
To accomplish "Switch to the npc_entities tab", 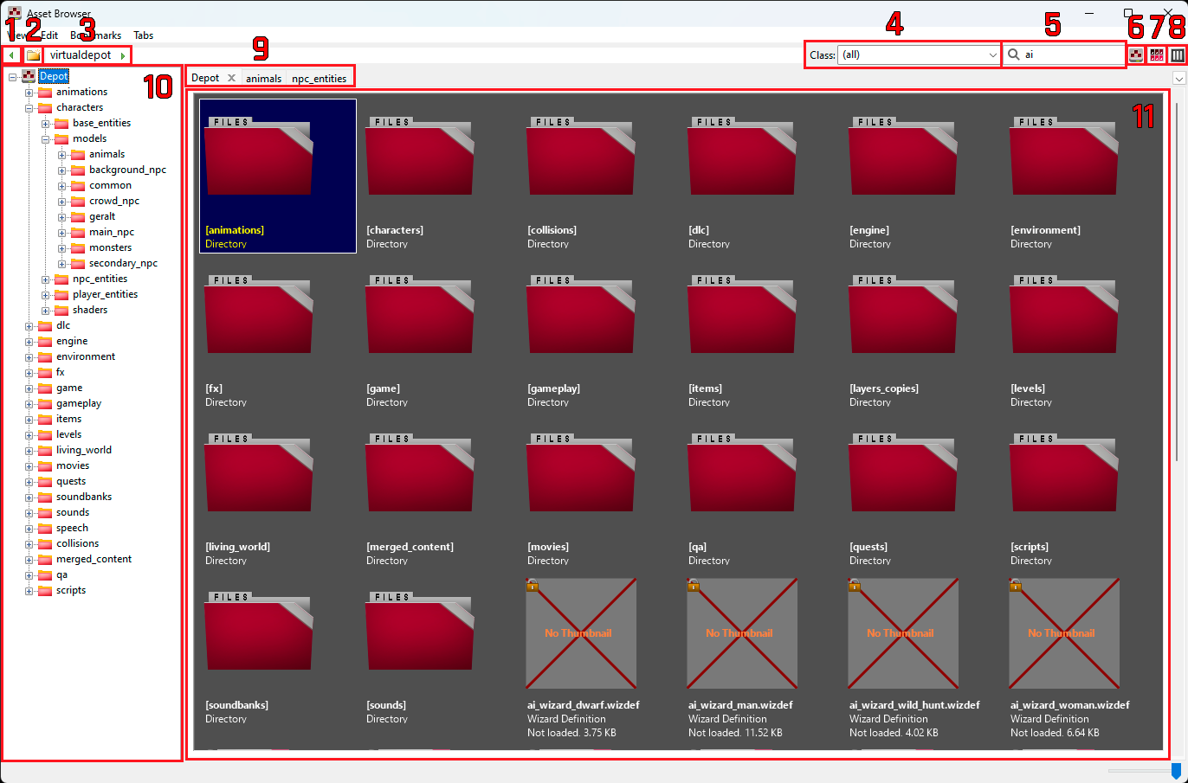I will coord(319,78).
